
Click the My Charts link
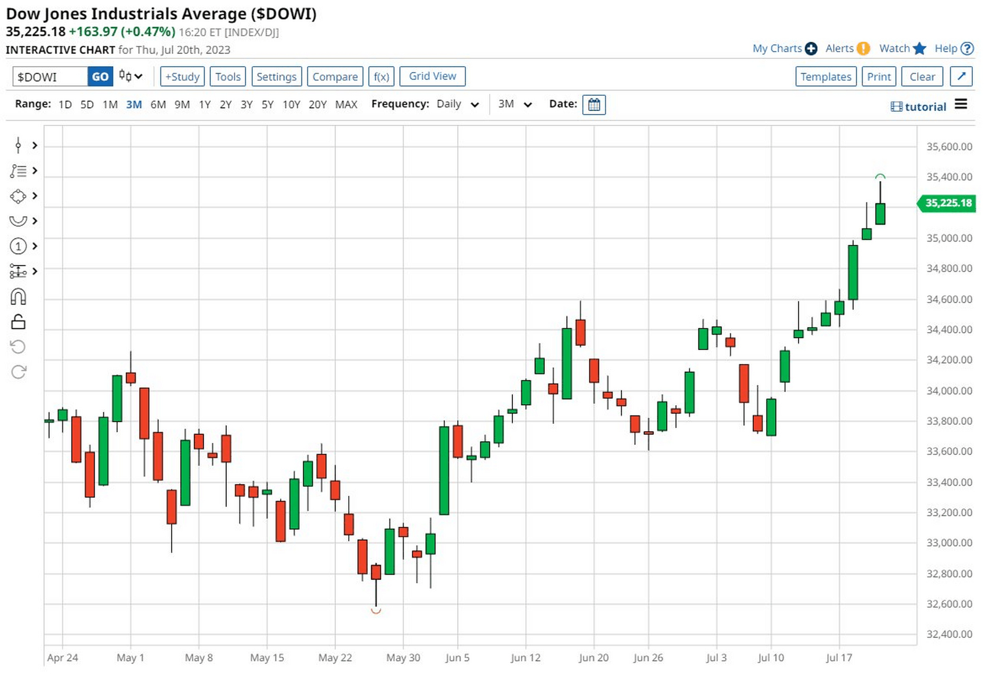[777, 49]
